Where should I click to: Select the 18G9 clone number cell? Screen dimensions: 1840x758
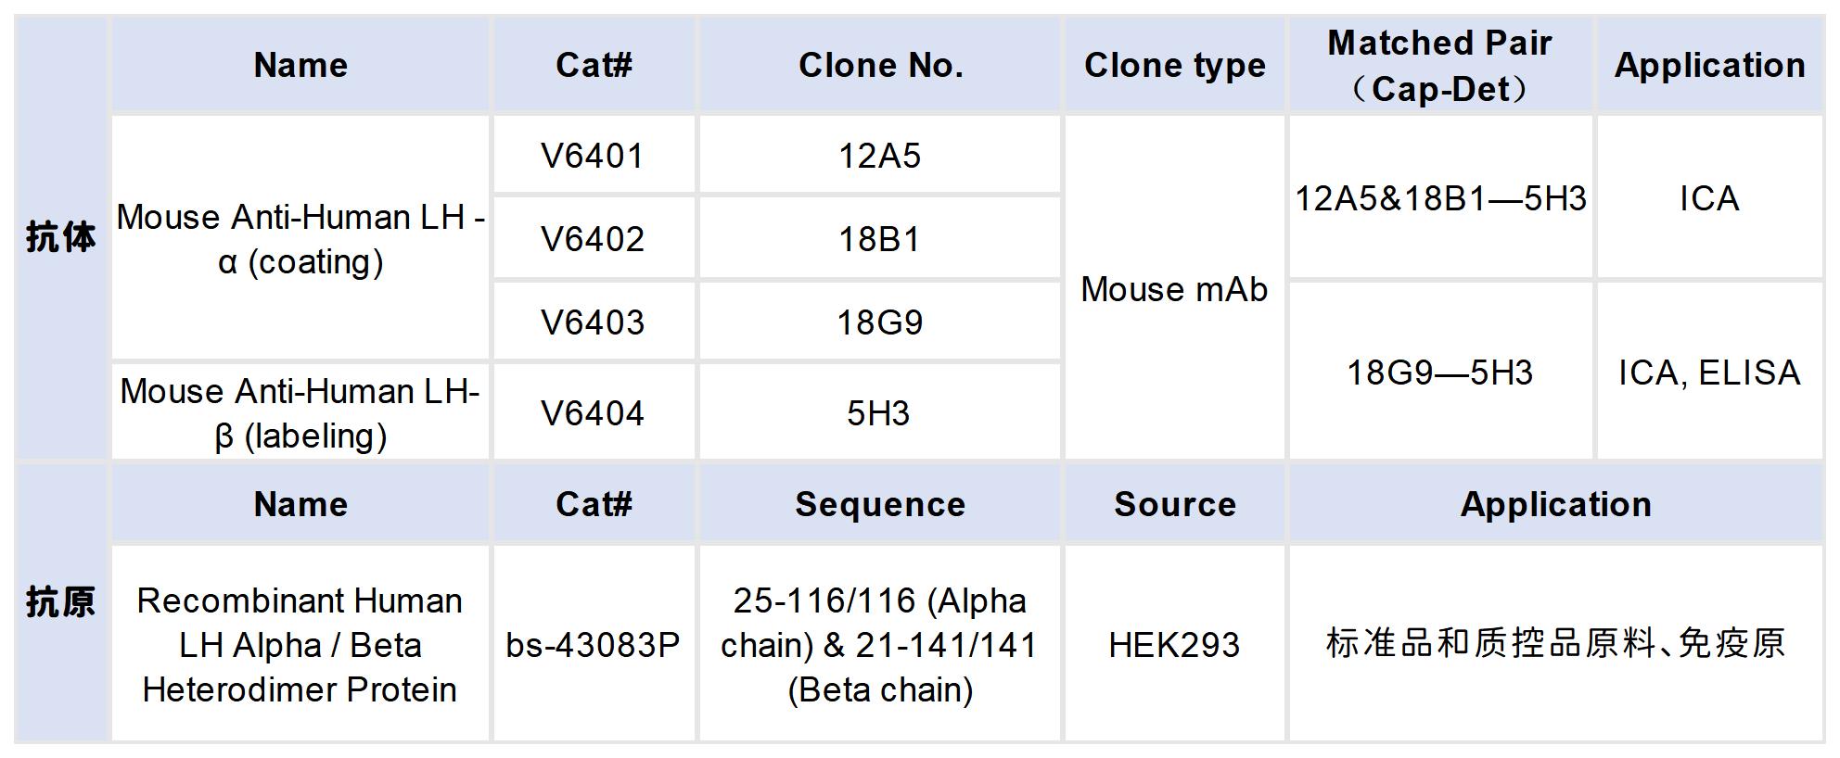879,322
